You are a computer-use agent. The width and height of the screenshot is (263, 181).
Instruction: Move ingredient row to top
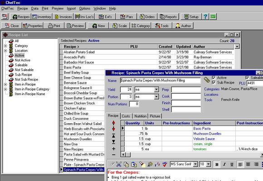[113, 135]
